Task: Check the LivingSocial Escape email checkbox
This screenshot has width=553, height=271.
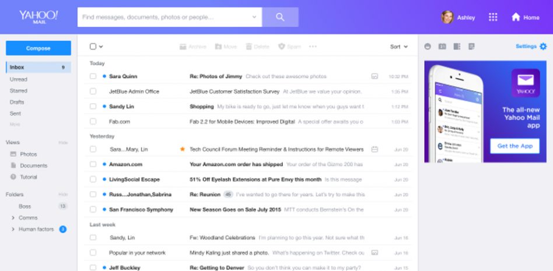Action: [93, 180]
